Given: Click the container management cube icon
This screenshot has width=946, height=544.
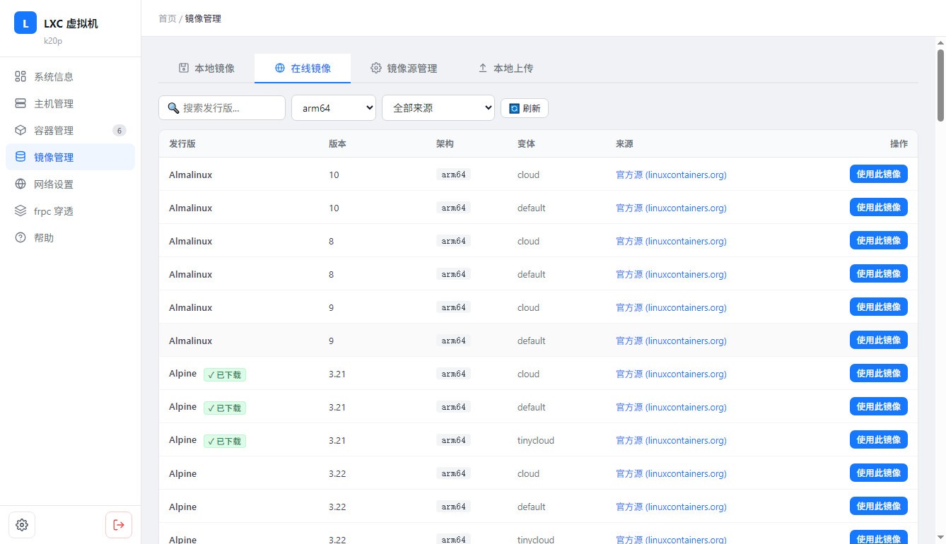Looking at the screenshot, I should [x=21, y=130].
